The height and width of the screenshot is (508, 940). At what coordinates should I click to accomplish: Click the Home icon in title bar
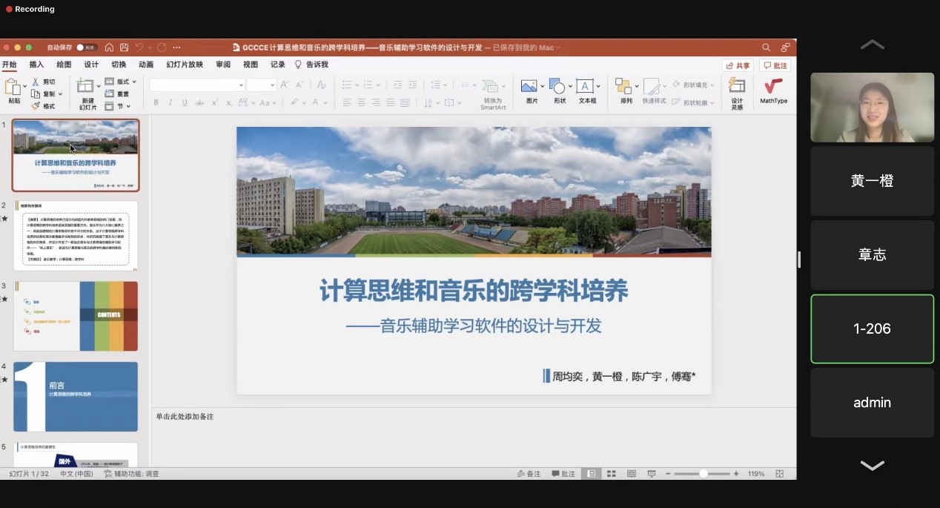(109, 47)
